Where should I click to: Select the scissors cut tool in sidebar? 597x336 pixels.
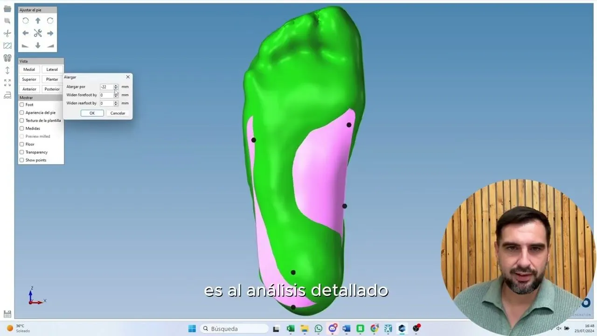[x=7, y=33]
